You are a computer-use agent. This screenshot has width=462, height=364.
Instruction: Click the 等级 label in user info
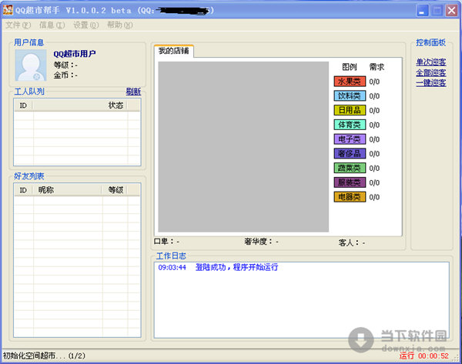click(65, 65)
